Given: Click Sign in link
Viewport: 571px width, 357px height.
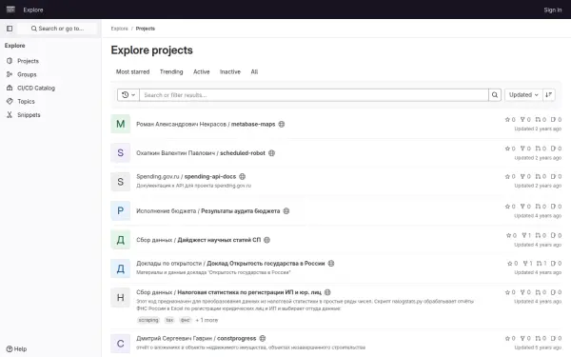Looking at the screenshot, I should pos(552,10).
